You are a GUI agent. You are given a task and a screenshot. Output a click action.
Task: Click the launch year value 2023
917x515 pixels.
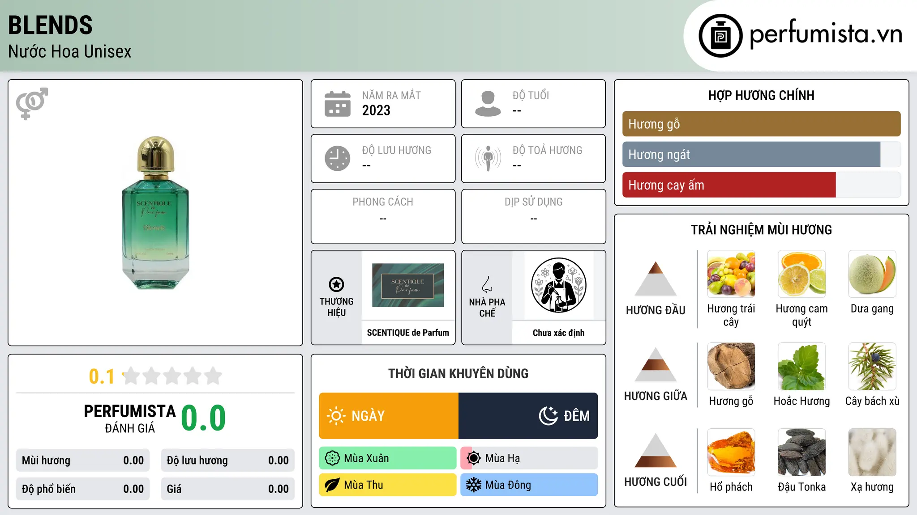[x=376, y=110]
